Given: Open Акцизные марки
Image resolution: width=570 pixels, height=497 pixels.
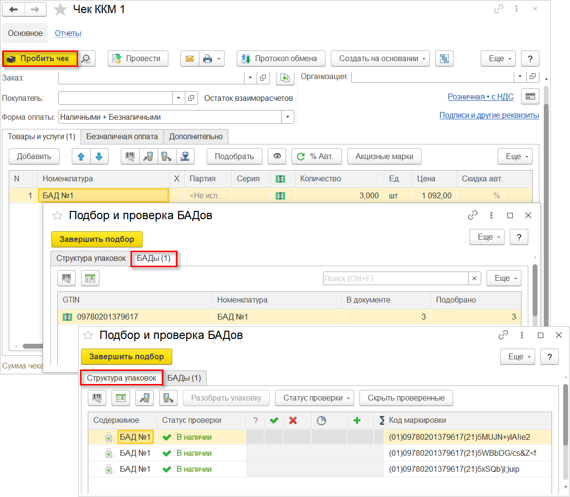Looking at the screenshot, I should click(x=384, y=157).
